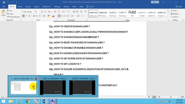The width and height of the screenshot is (185, 104).
Task: Switch to the Mailings ribbon tab
Action: tap(57, 7)
